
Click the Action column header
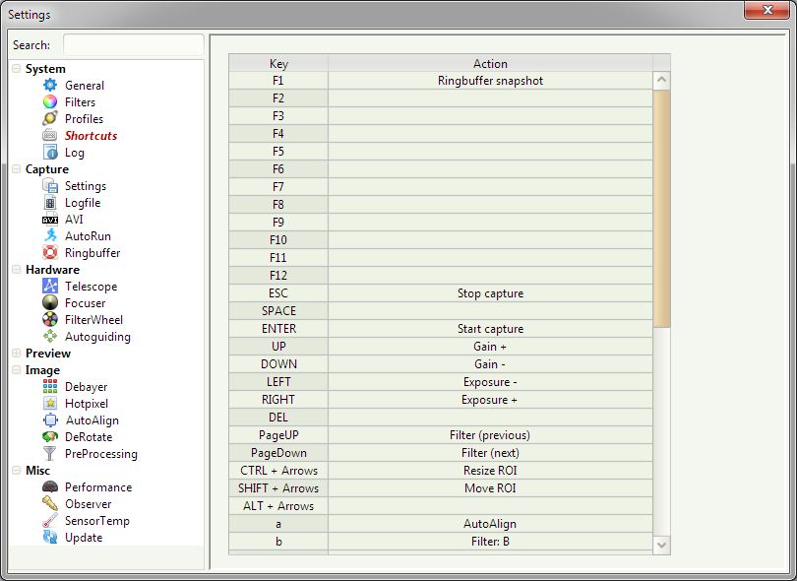tap(491, 63)
